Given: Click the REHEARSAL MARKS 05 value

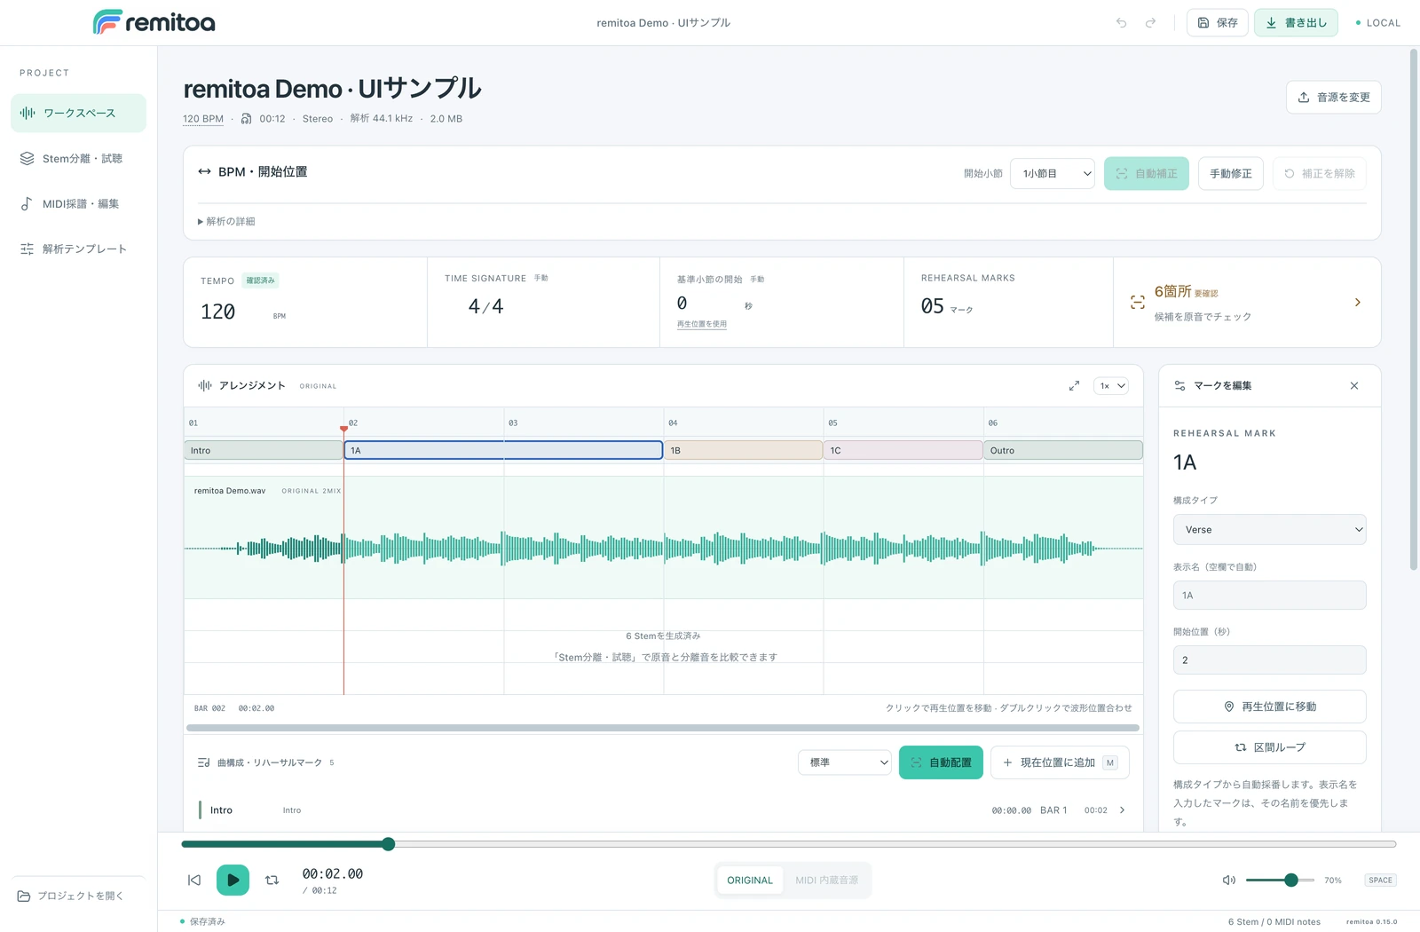Looking at the screenshot, I should [x=932, y=306].
